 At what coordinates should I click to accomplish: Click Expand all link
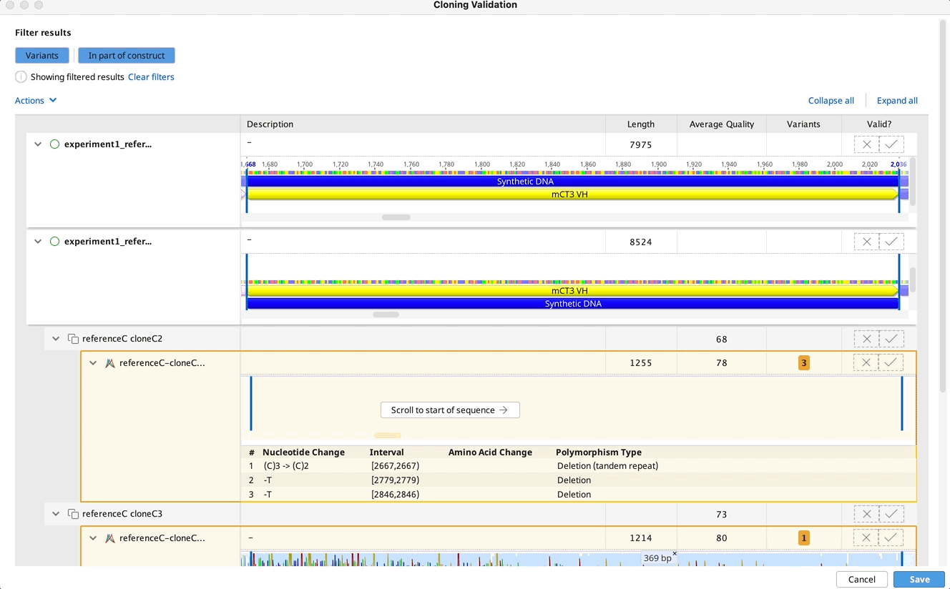tap(897, 101)
